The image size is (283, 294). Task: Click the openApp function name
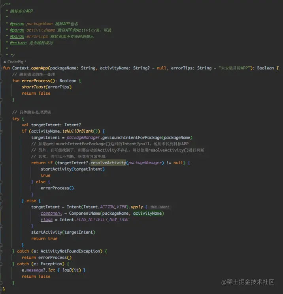[40, 68]
